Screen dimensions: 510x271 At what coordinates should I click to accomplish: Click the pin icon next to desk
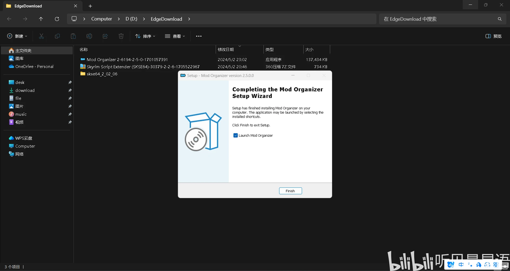coord(70,82)
